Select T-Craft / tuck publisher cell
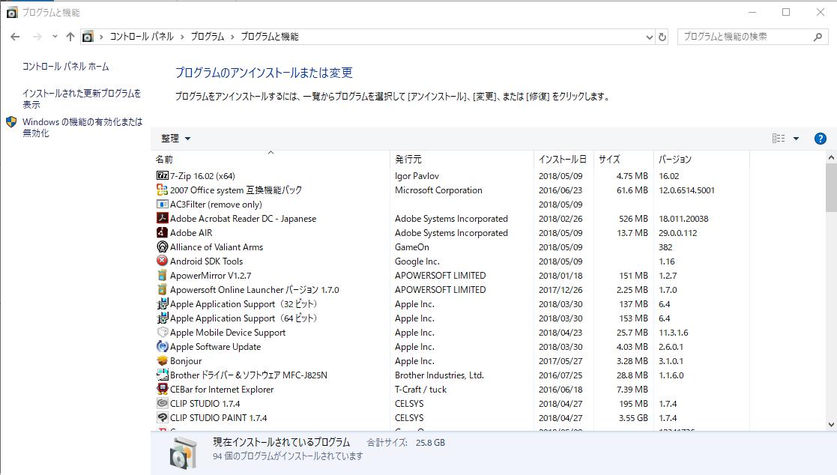The height and width of the screenshot is (475, 837). point(420,389)
